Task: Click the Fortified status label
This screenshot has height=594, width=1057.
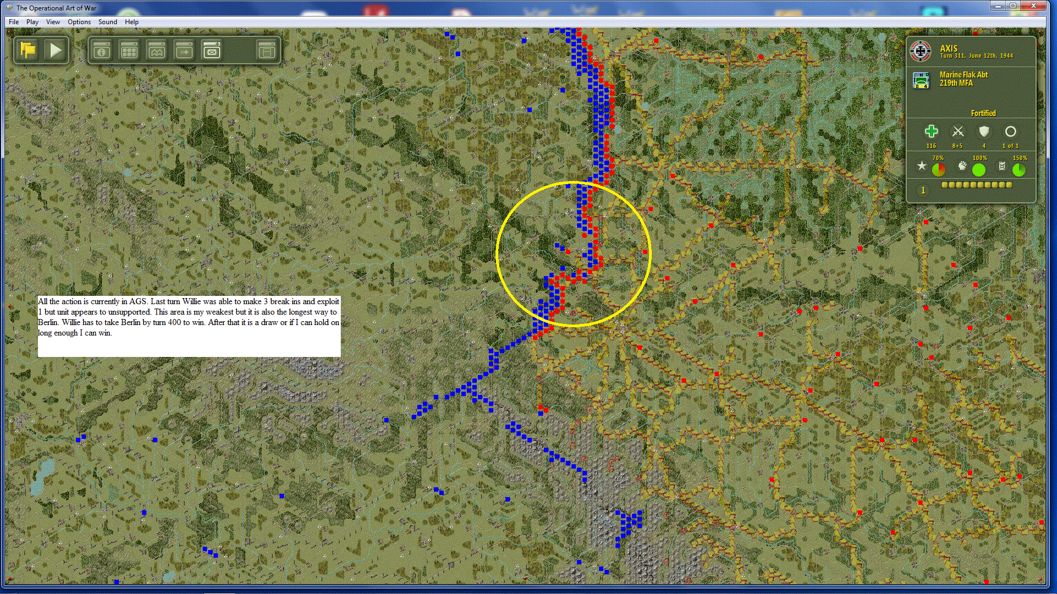Action: [983, 113]
